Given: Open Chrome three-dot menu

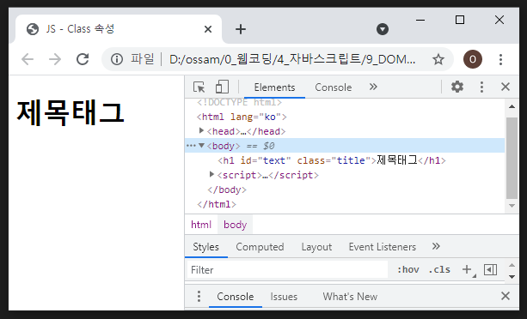Looking at the screenshot, I should tap(500, 59).
